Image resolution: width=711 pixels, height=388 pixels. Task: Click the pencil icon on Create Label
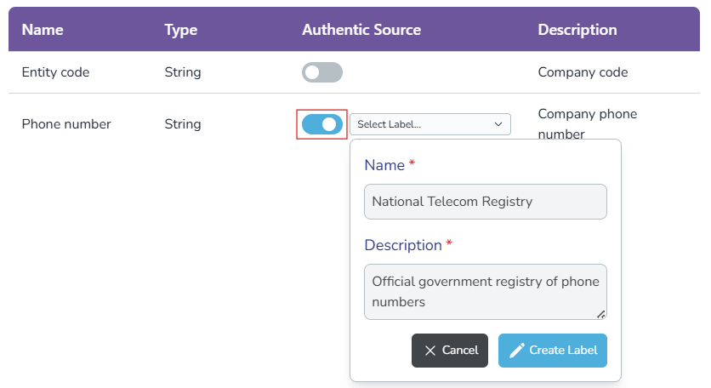coord(516,351)
